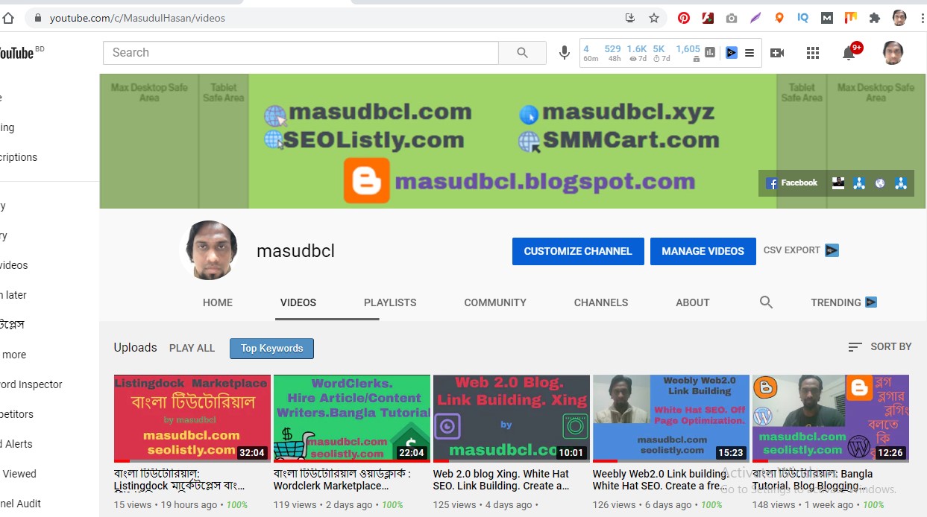The image size is (927, 517).
Task: Open Facebook link on banner
Action: click(x=792, y=183)
